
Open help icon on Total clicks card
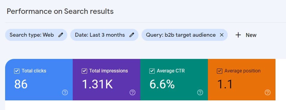65,93
